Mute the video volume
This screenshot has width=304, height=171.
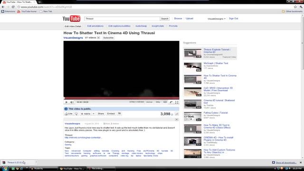(72, 102)
